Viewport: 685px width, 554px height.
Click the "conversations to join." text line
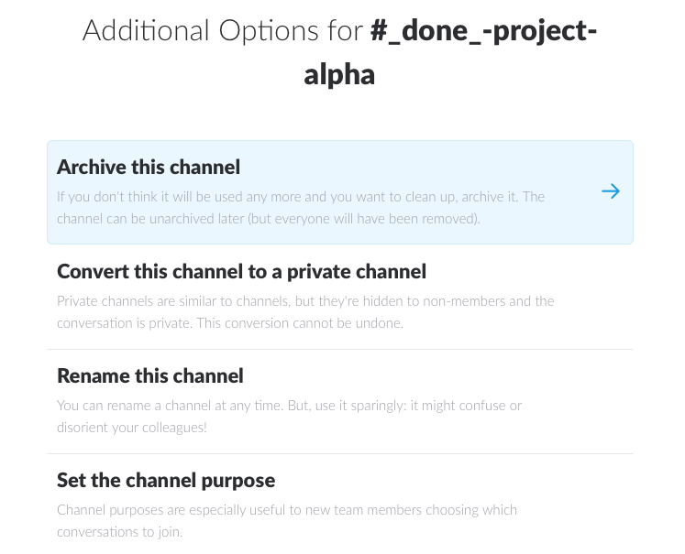(120, 532)
